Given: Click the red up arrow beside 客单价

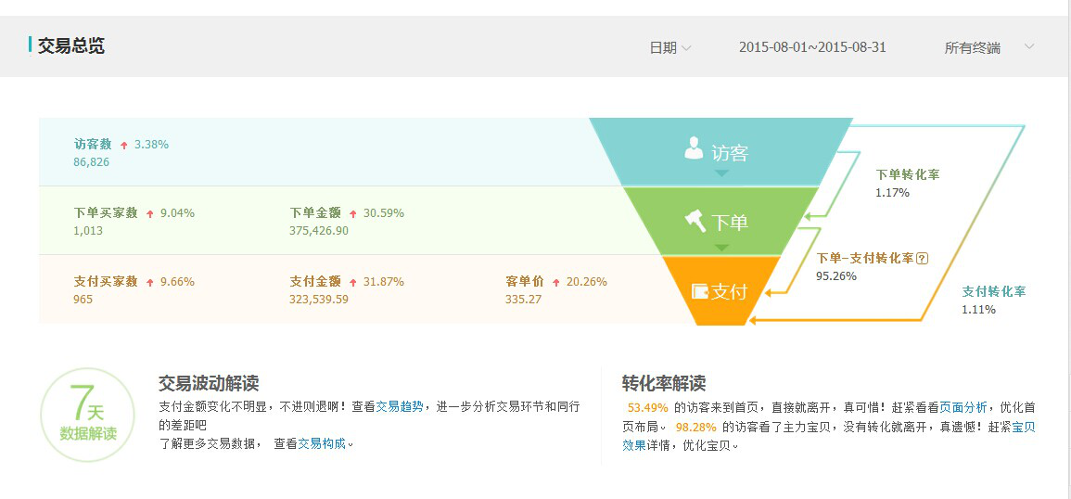Looking at the screenshot, I should point(555,282).
